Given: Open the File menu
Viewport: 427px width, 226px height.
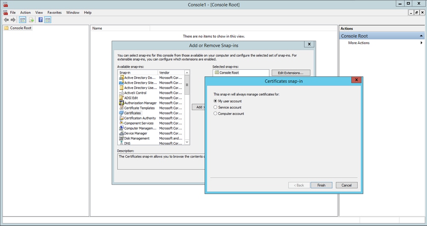Looking at the screenshot, I should pyautogui.click(x=13, y=12).
